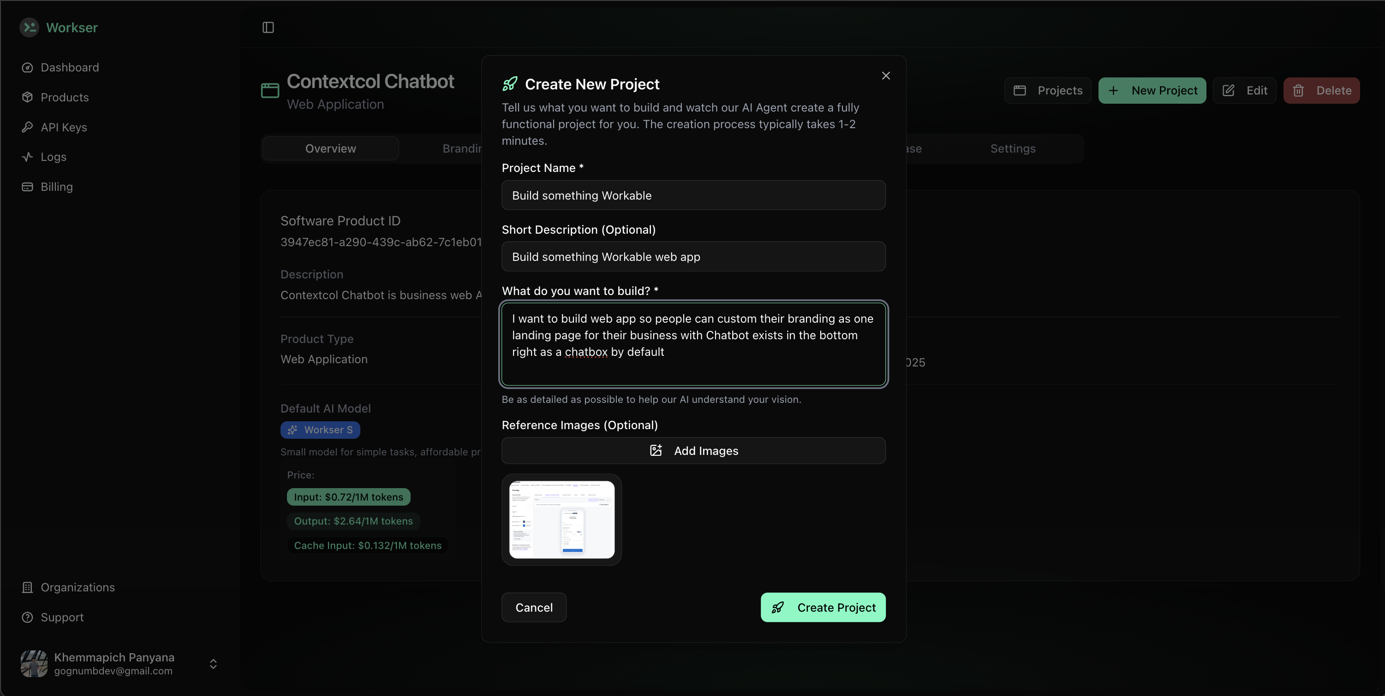Expand the Khemmapich Panyana account switcher
This screenshot has height=696, width=1385.
point(213,664)
